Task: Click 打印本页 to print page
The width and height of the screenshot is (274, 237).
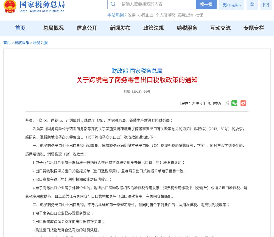Action: point(215,103)
